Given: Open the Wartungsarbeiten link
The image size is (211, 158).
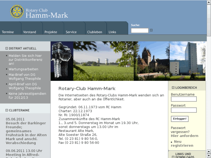Looking at the screenshot, I should point(24,69).
